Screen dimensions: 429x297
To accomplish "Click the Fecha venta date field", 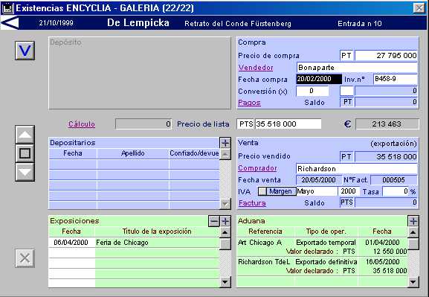I will coord(319,180).
